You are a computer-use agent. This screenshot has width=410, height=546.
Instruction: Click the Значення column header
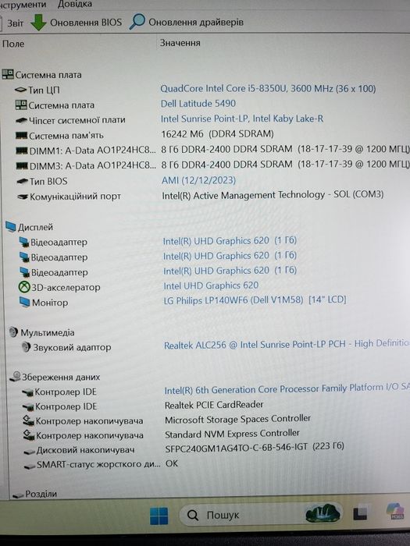[180, 43]
